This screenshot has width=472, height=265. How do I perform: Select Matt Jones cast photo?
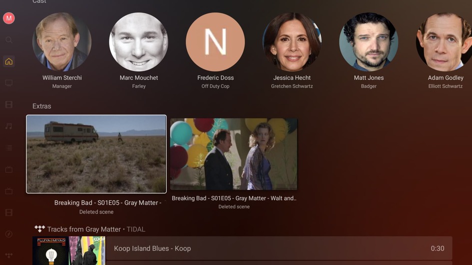[369, 42]
